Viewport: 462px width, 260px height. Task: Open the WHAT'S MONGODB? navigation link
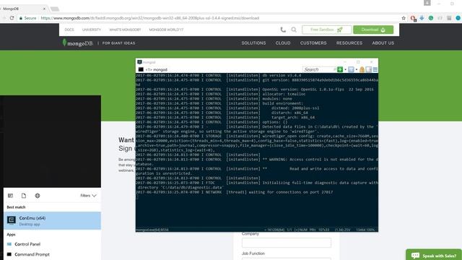click(x=125, y=30)
